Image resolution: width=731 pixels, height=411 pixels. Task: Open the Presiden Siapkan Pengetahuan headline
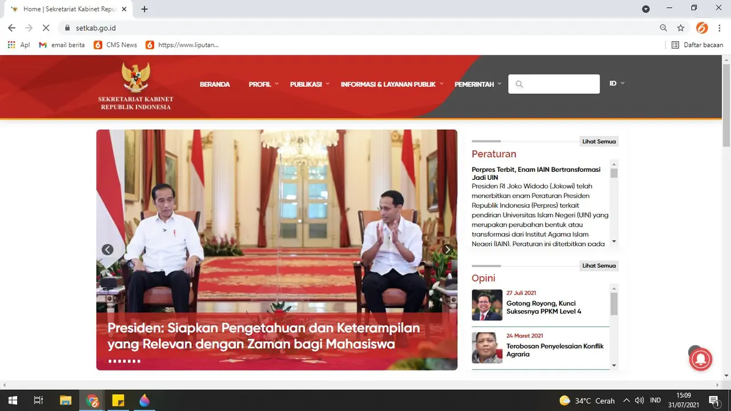pos(263,336)
